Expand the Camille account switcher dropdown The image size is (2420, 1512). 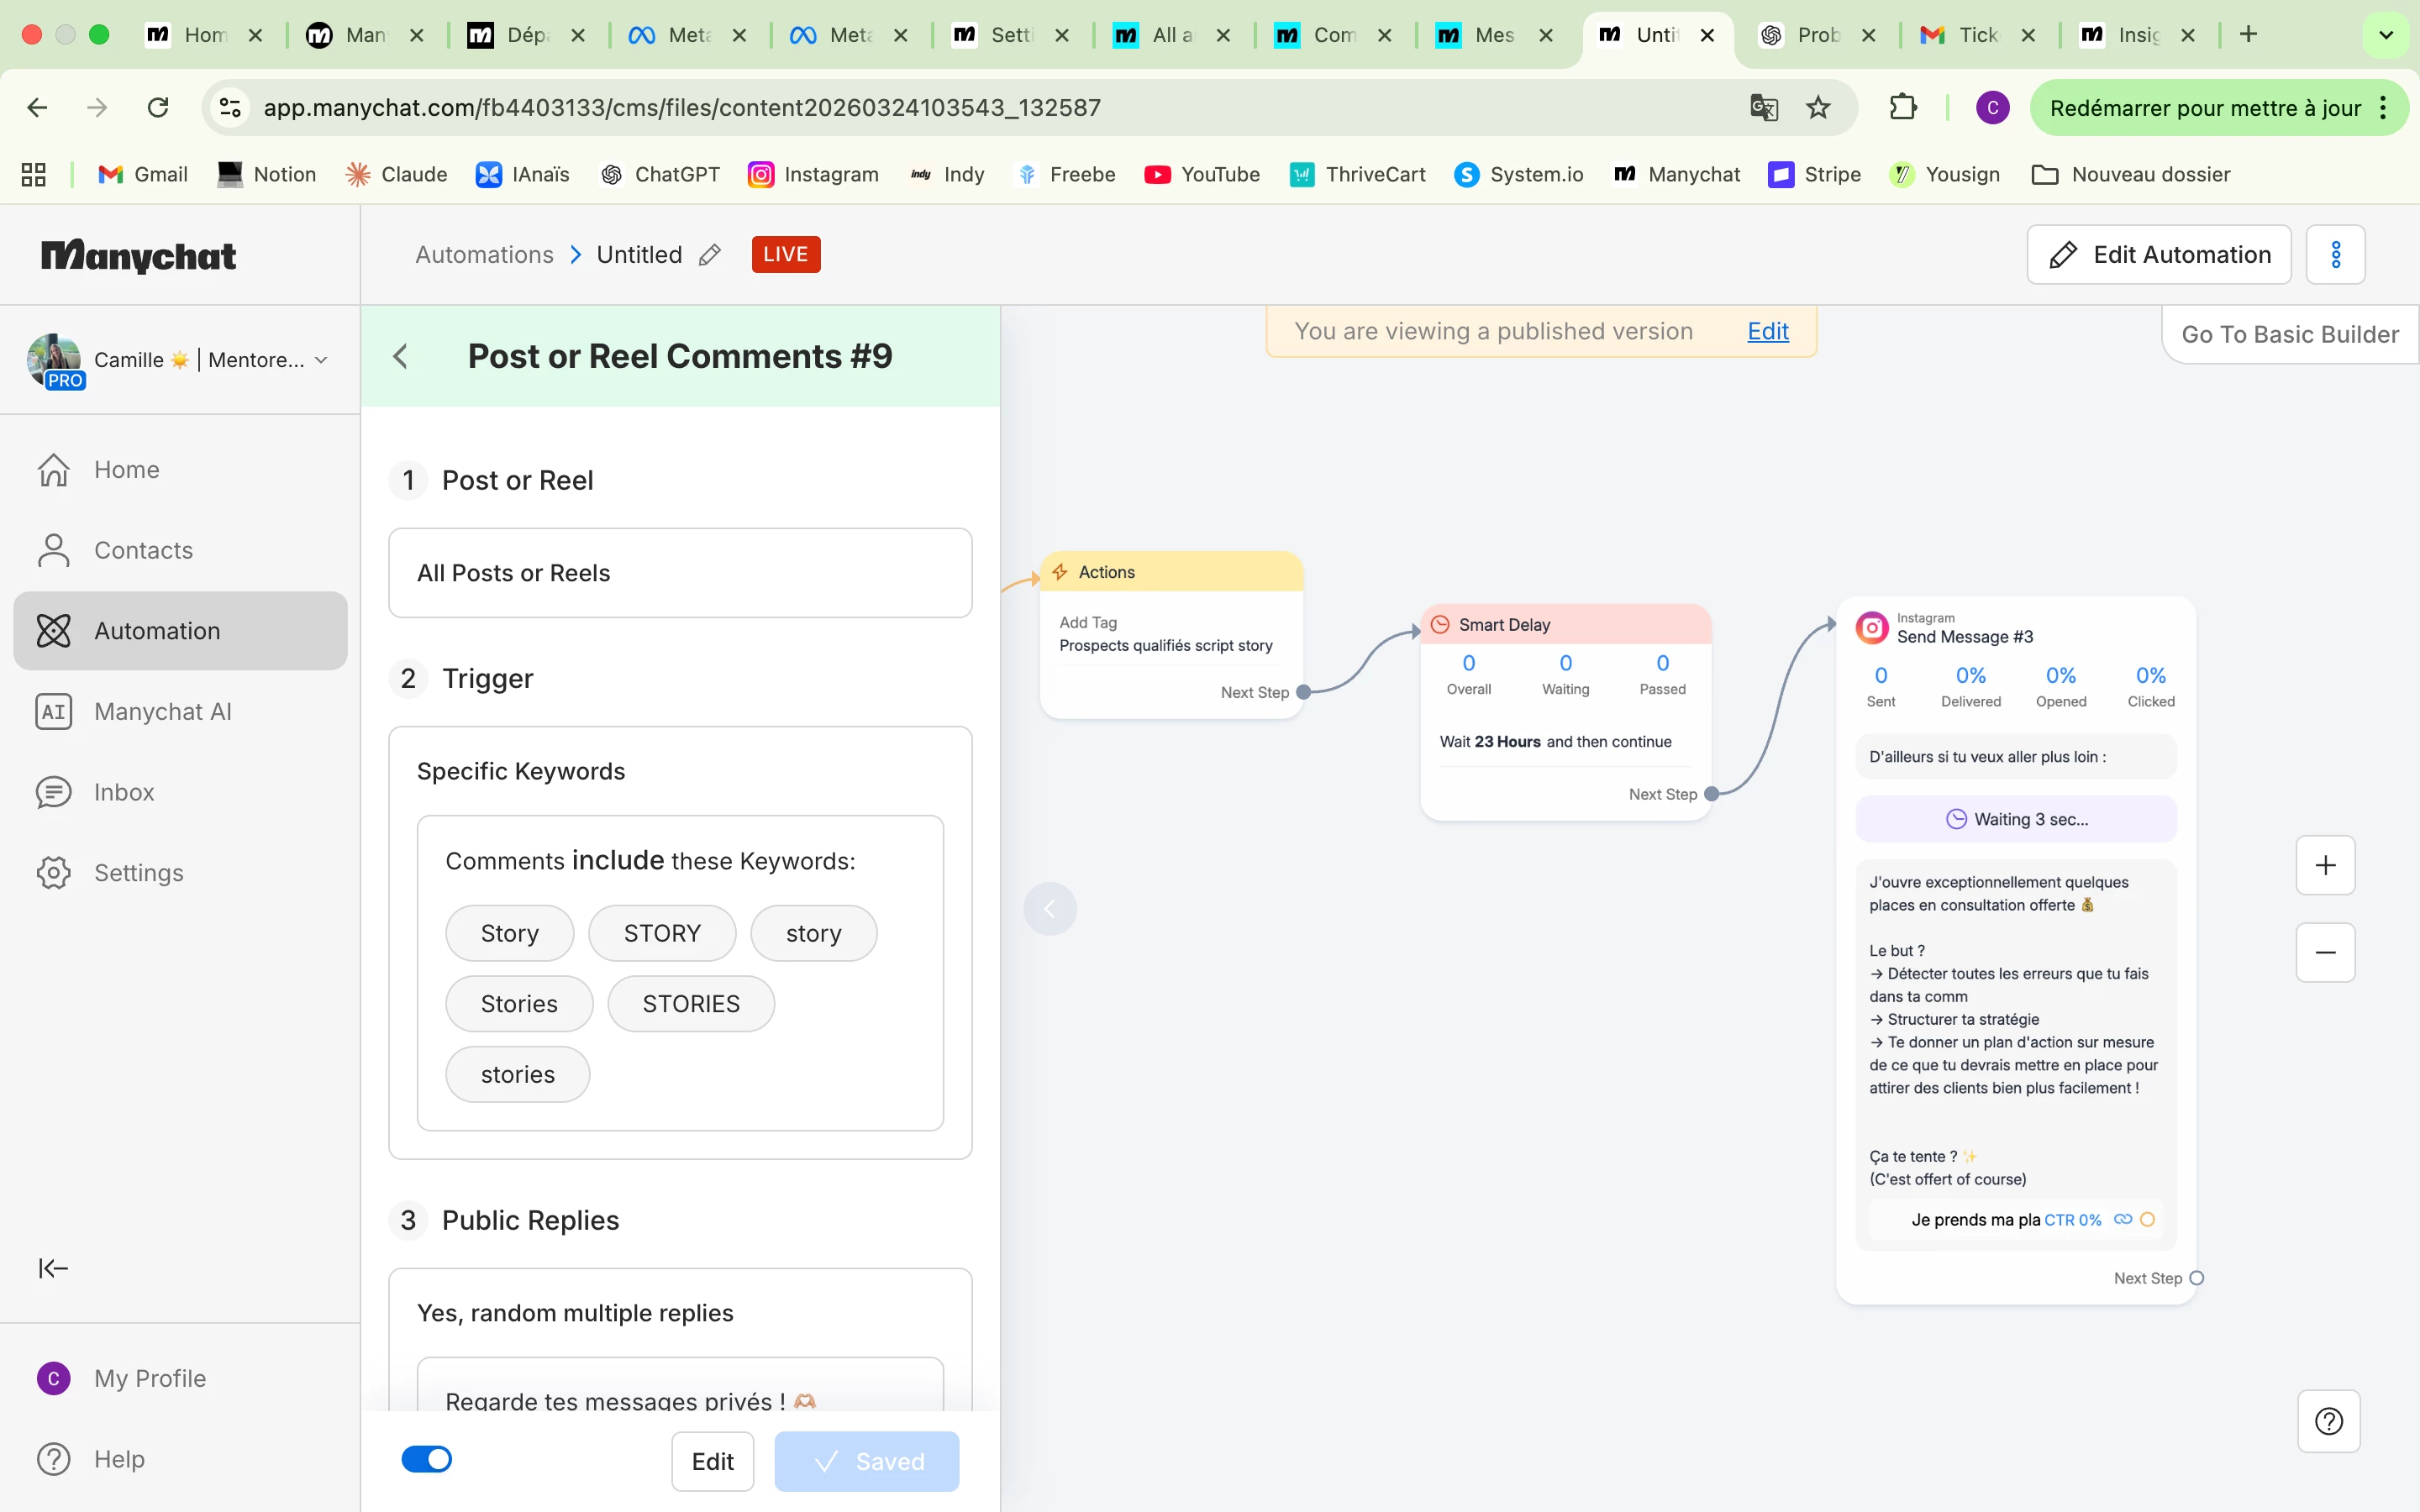point(321,360)
